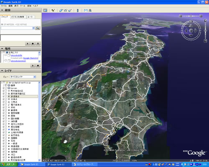The image size is (209, 167).
Task: Click the email (M) toolbar icon
Action: [86, 10]
